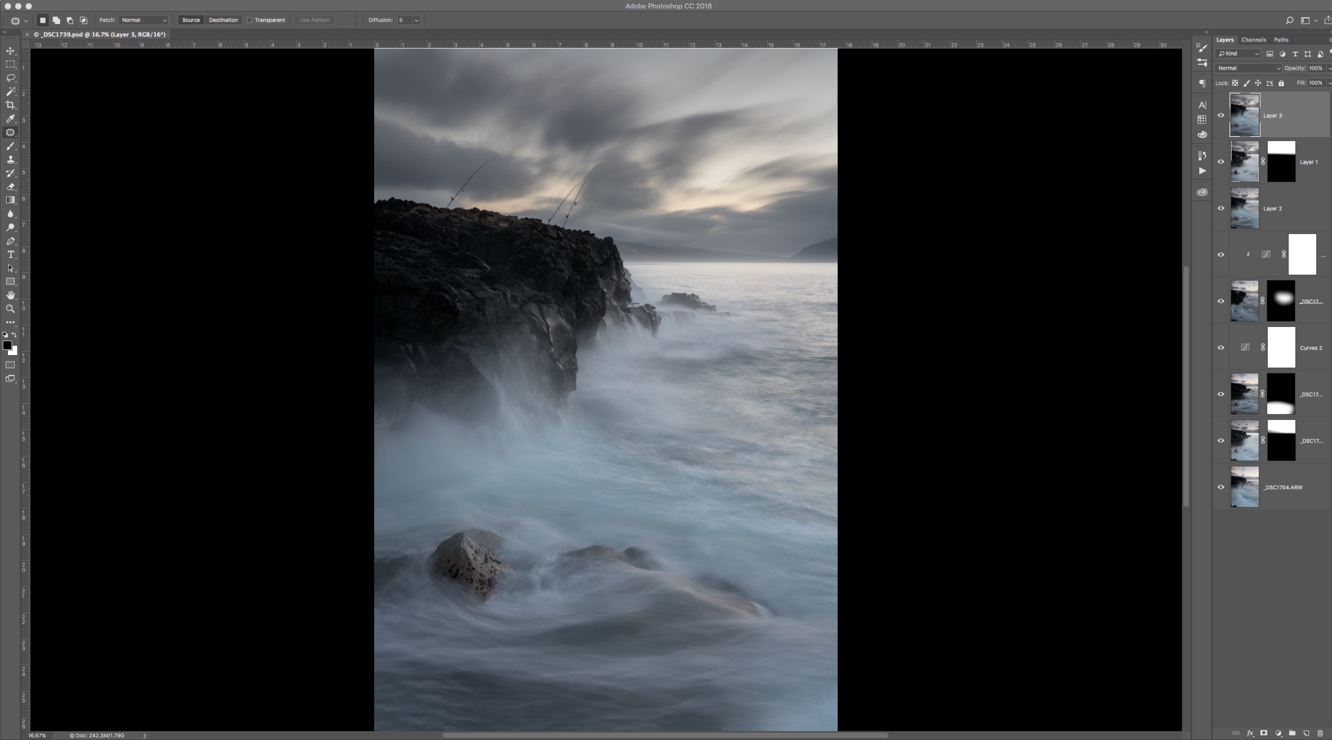Hide the Layer 1 layer
Screen dimensions: 1332x740
click(1221, 162)
